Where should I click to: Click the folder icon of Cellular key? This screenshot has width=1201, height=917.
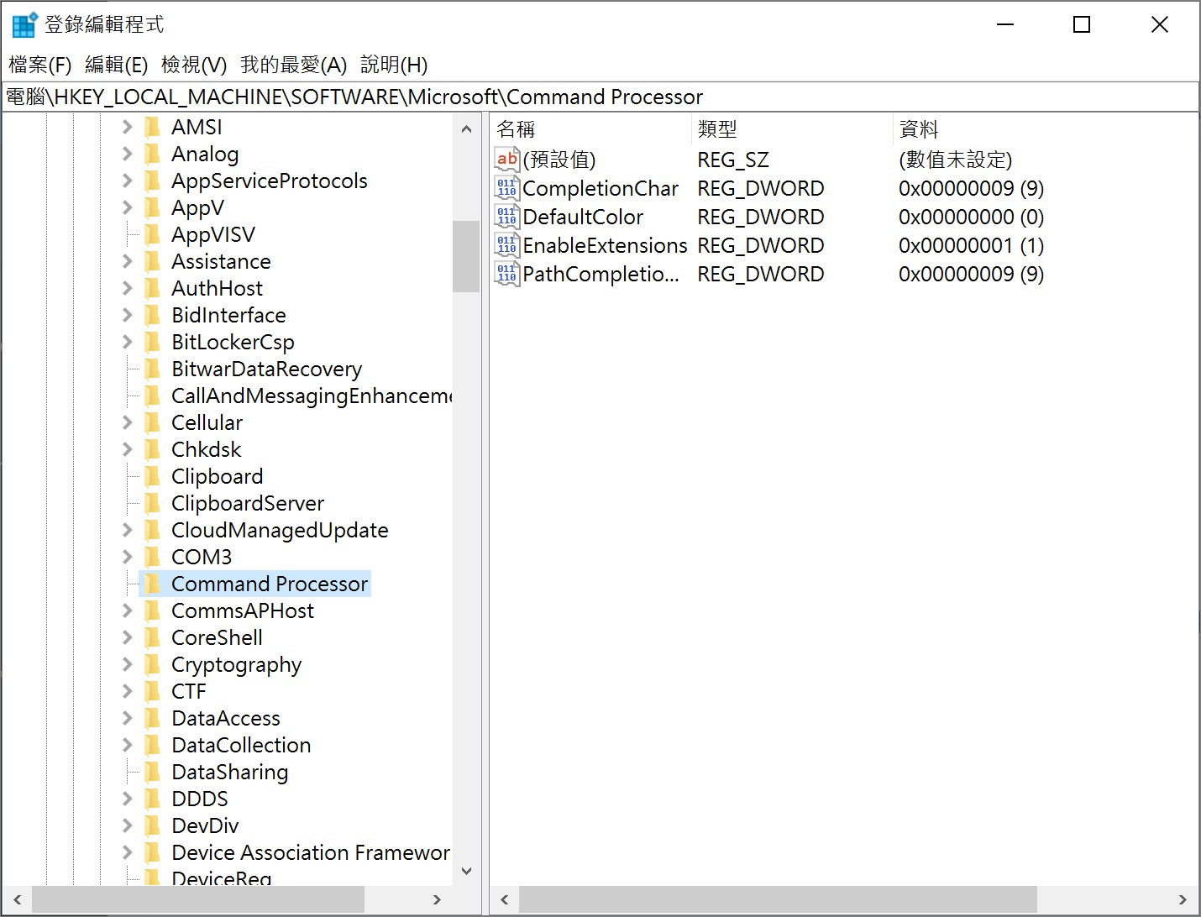152,422
